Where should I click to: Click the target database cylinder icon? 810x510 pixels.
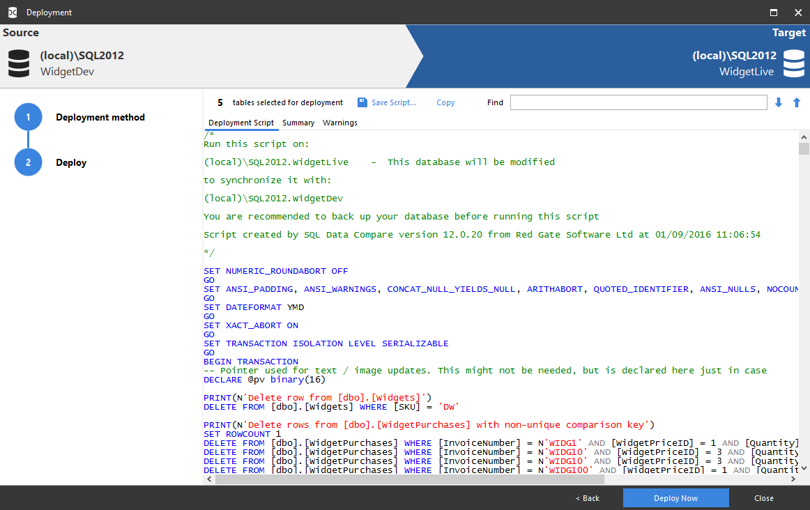pyautogui.click(x=793, y=63)
